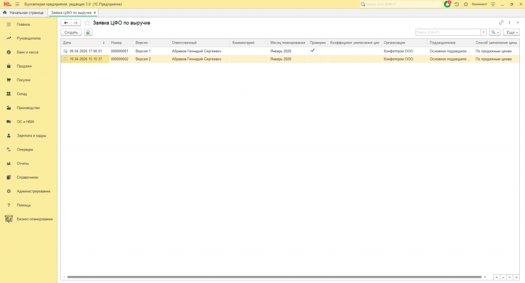Select the row dated 06.04.2026 17:06:01

(x=290, y=51)
